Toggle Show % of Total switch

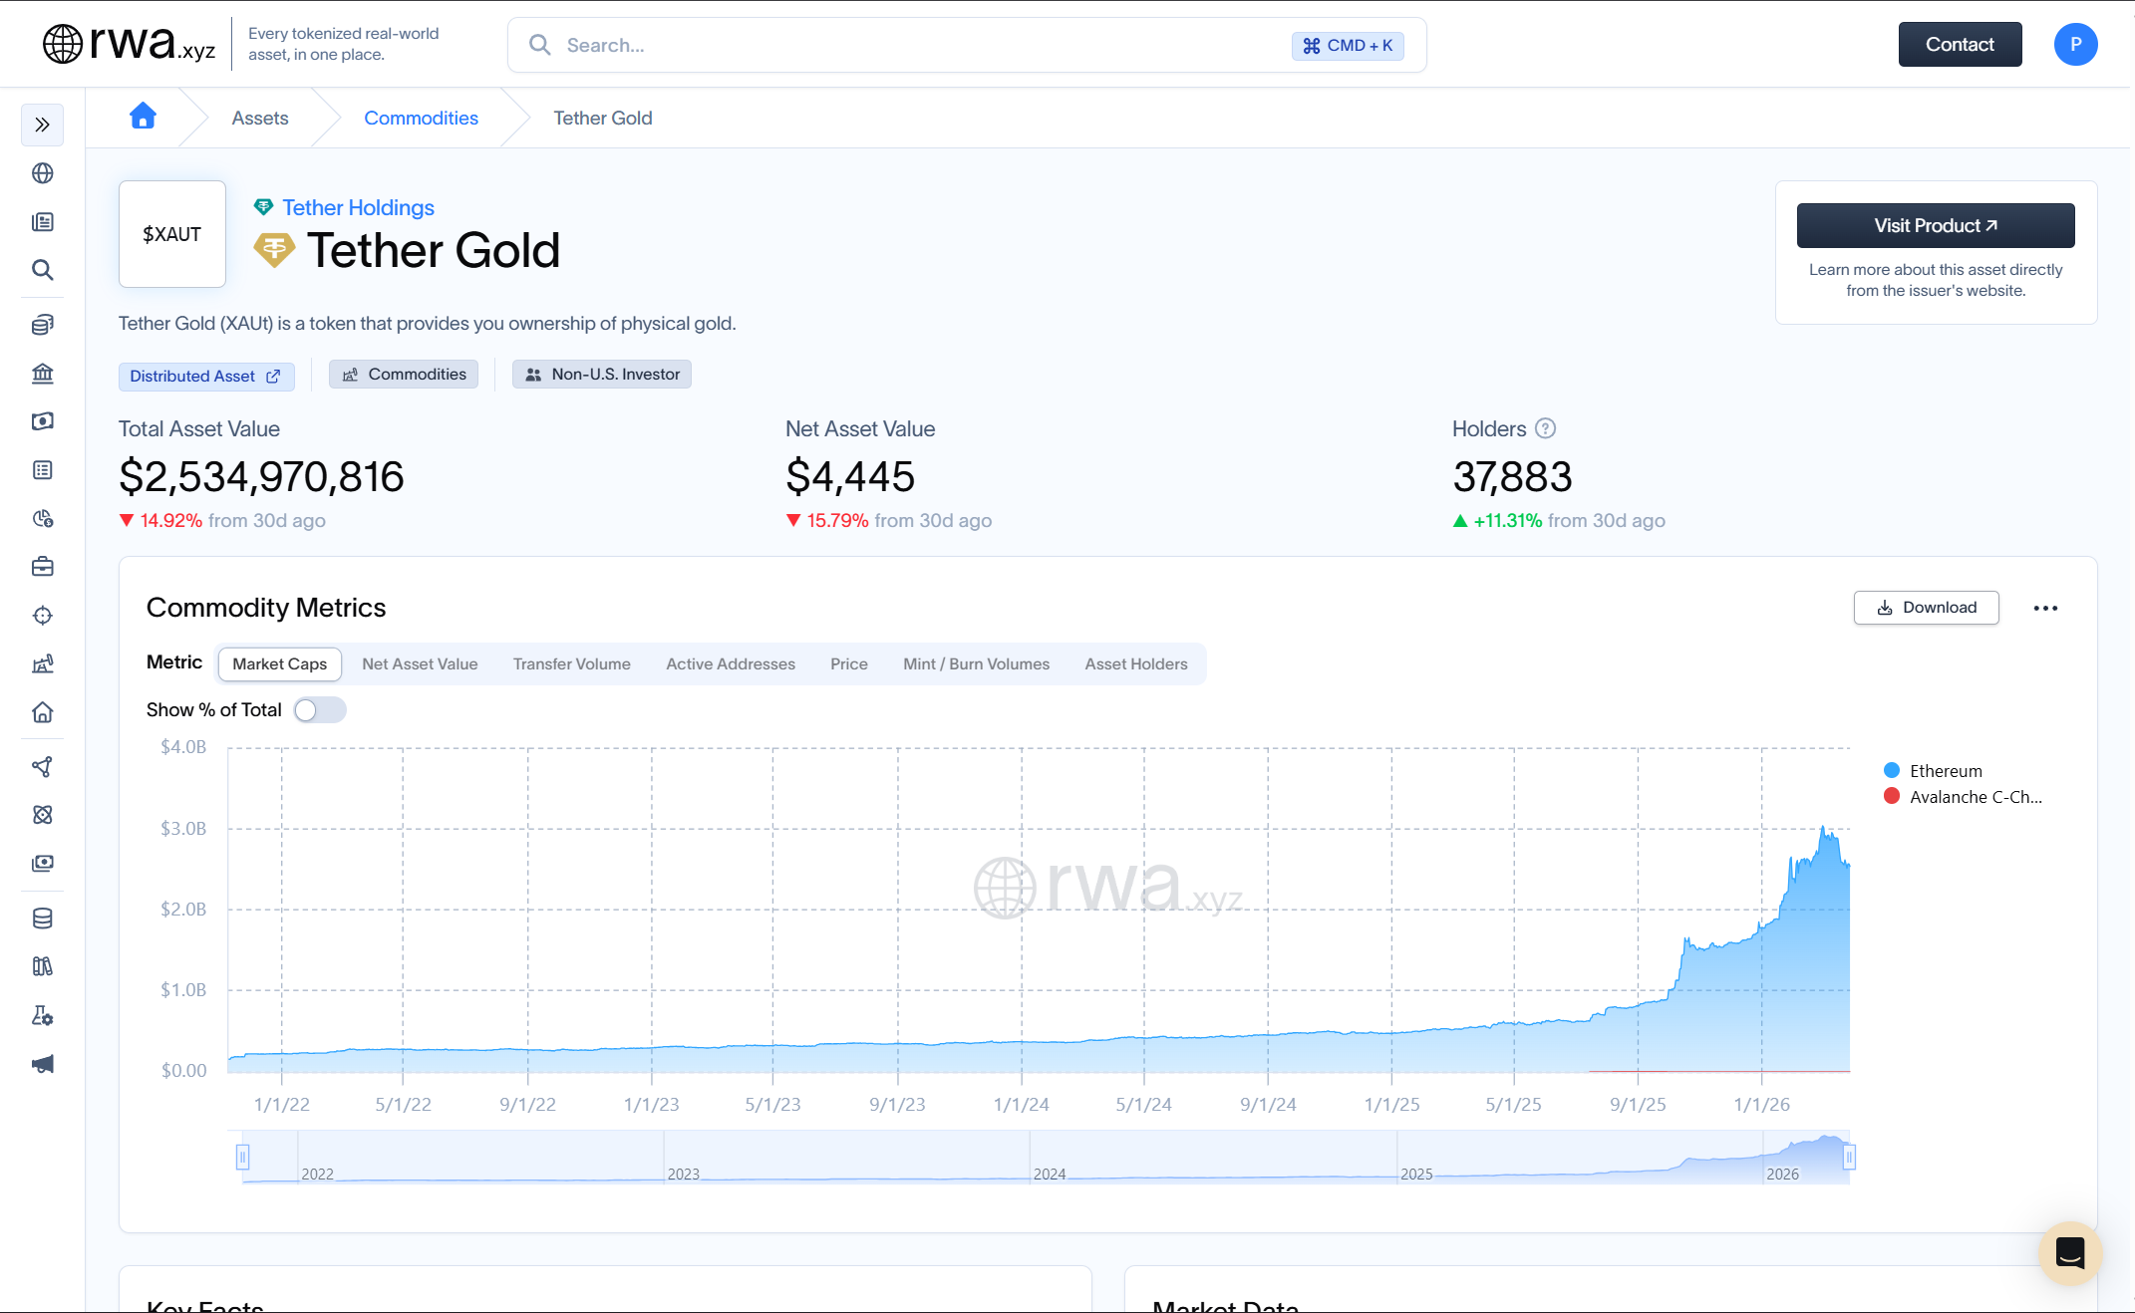319,709
